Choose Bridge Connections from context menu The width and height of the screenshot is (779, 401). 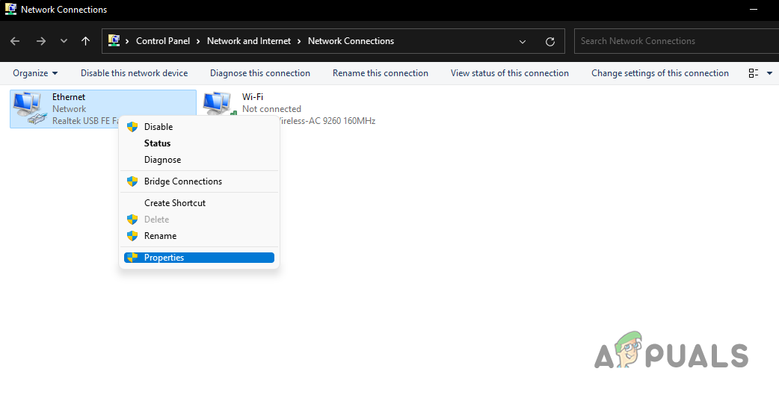(x=182, y=181)
